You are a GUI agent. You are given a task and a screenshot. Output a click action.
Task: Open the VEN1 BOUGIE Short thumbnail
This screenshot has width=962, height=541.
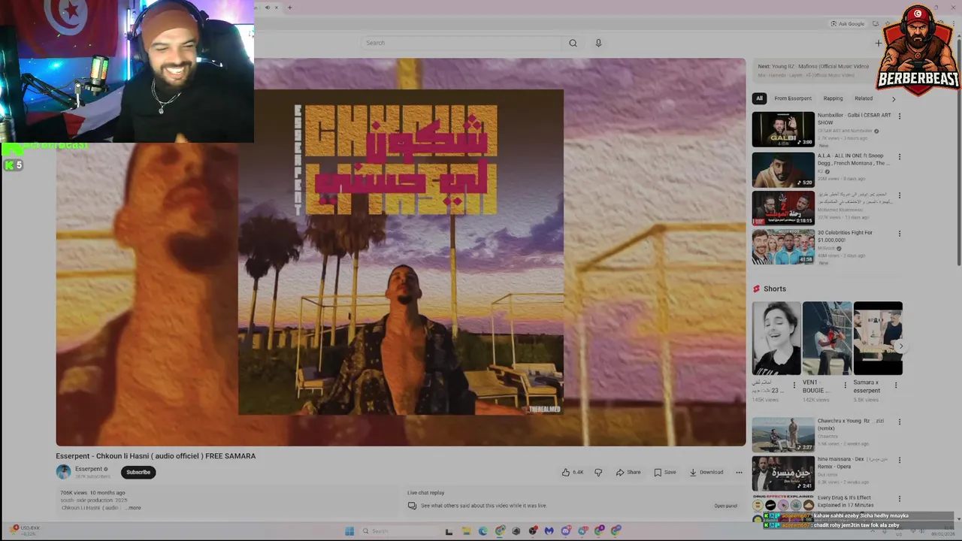(827, 338)
